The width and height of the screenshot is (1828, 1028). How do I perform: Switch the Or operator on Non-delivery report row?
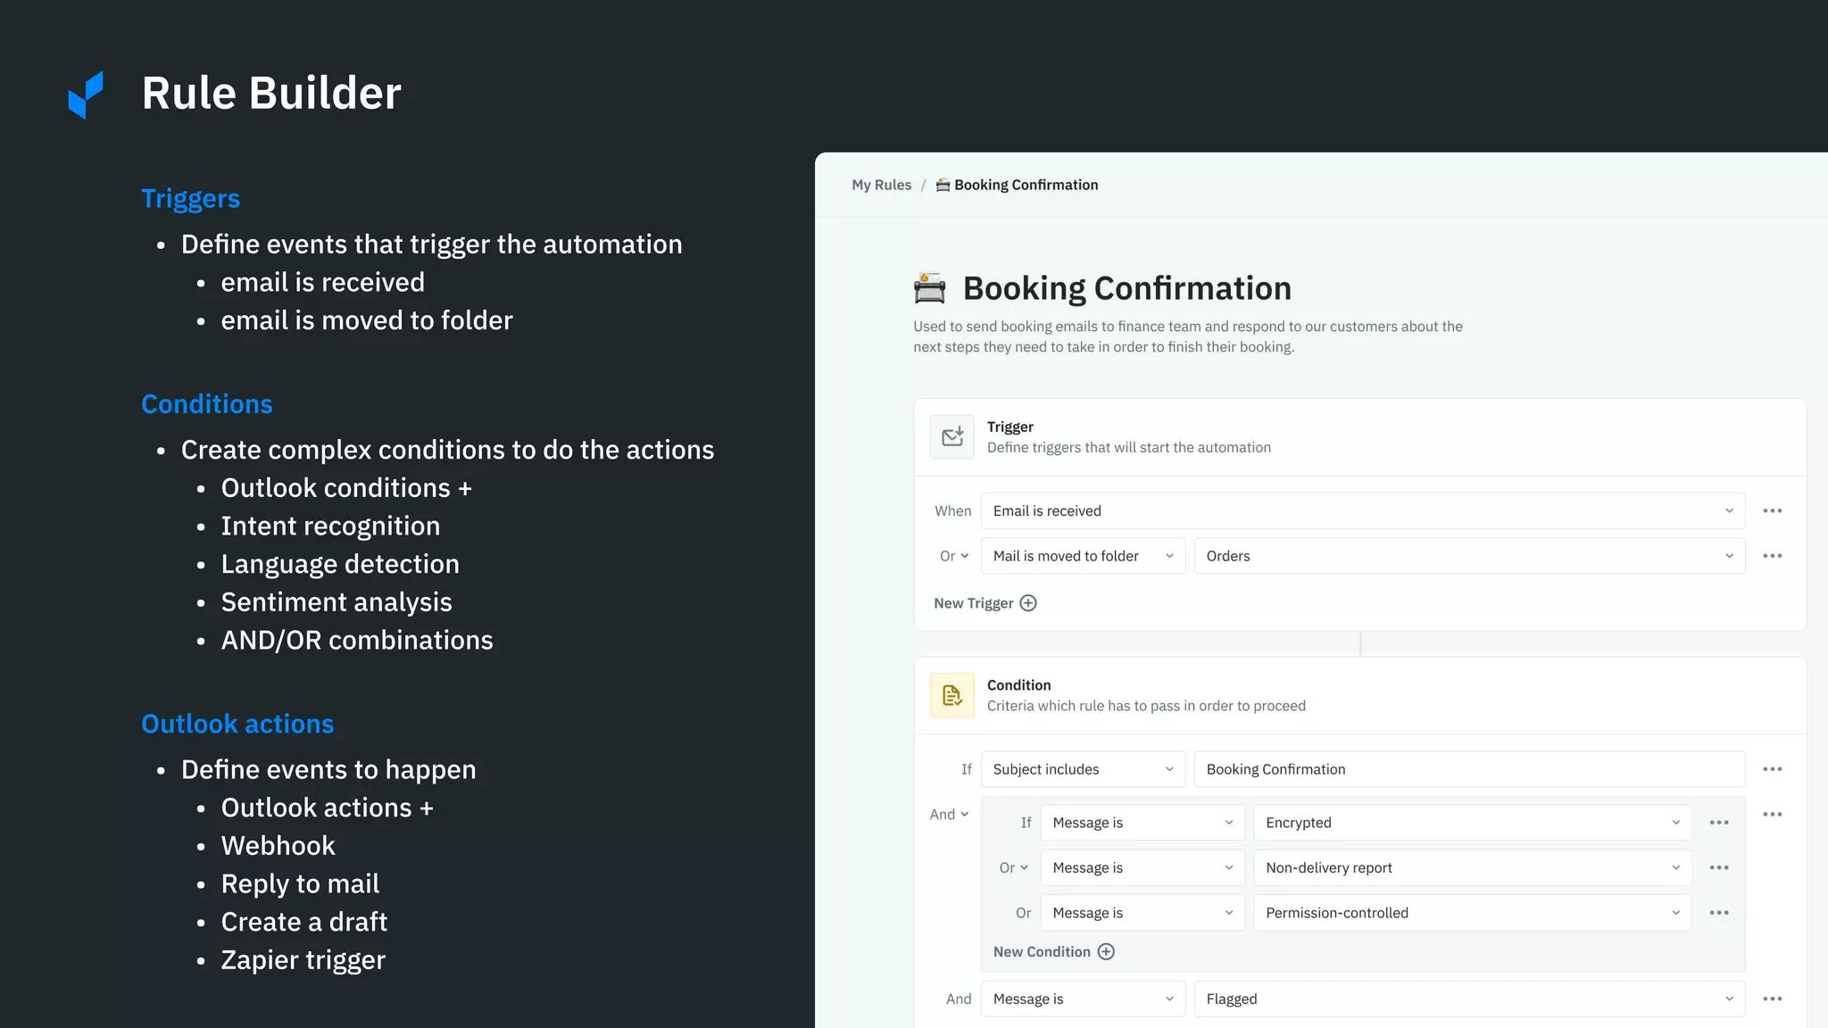click(x=1013, y=867)
